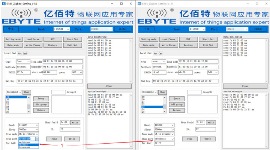The image size is (270, 150).
Task: Select channel 22 in left channel list
Action: [x=16, y=104]
